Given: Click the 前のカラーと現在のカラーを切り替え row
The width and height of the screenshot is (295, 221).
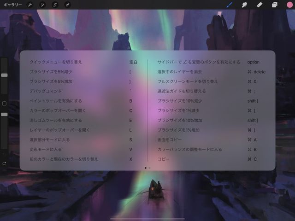Looking at the screenshot, I should [84, 159].
